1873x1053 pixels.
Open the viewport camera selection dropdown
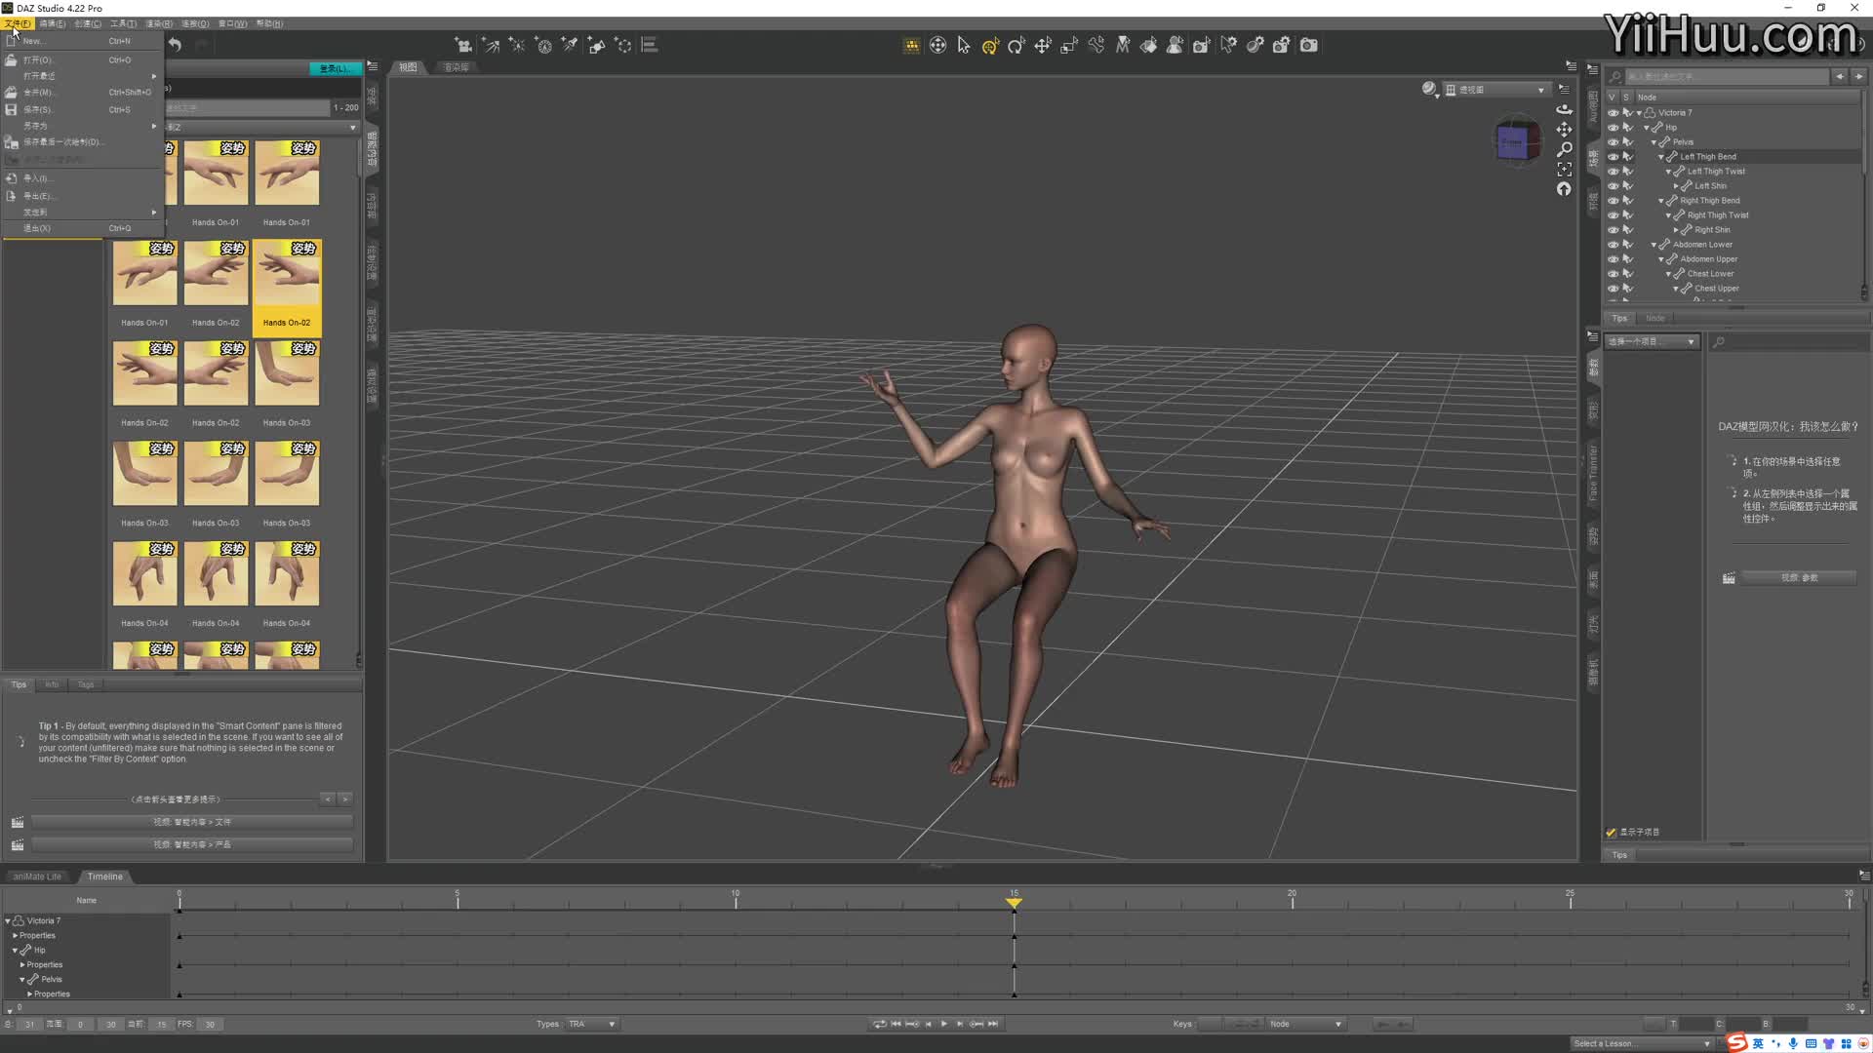1497,90
